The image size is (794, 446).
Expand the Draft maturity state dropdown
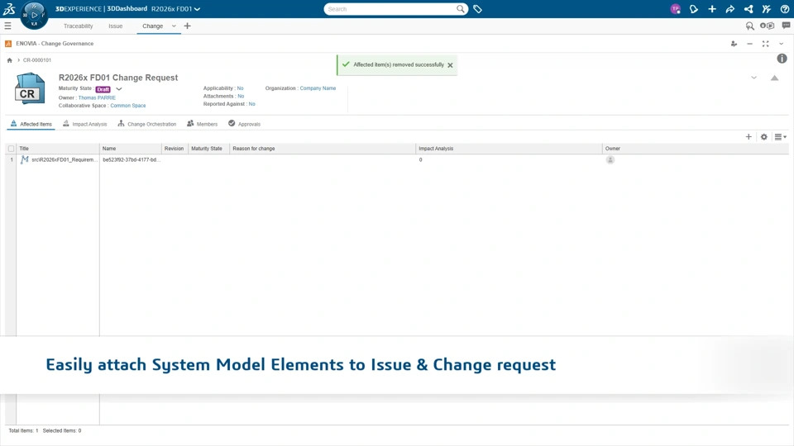pos(119,89)
